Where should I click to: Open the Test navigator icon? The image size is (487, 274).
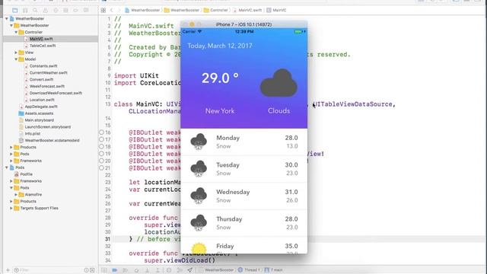tap(56, 10)
